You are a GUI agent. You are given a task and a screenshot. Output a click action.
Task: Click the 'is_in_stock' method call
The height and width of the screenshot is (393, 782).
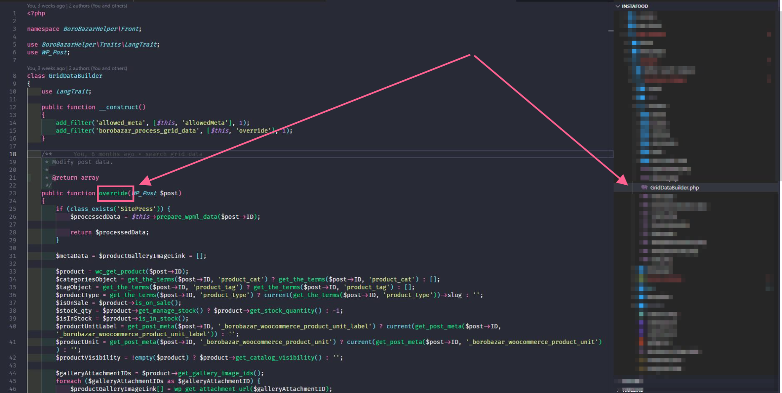(x=158, y=319)
